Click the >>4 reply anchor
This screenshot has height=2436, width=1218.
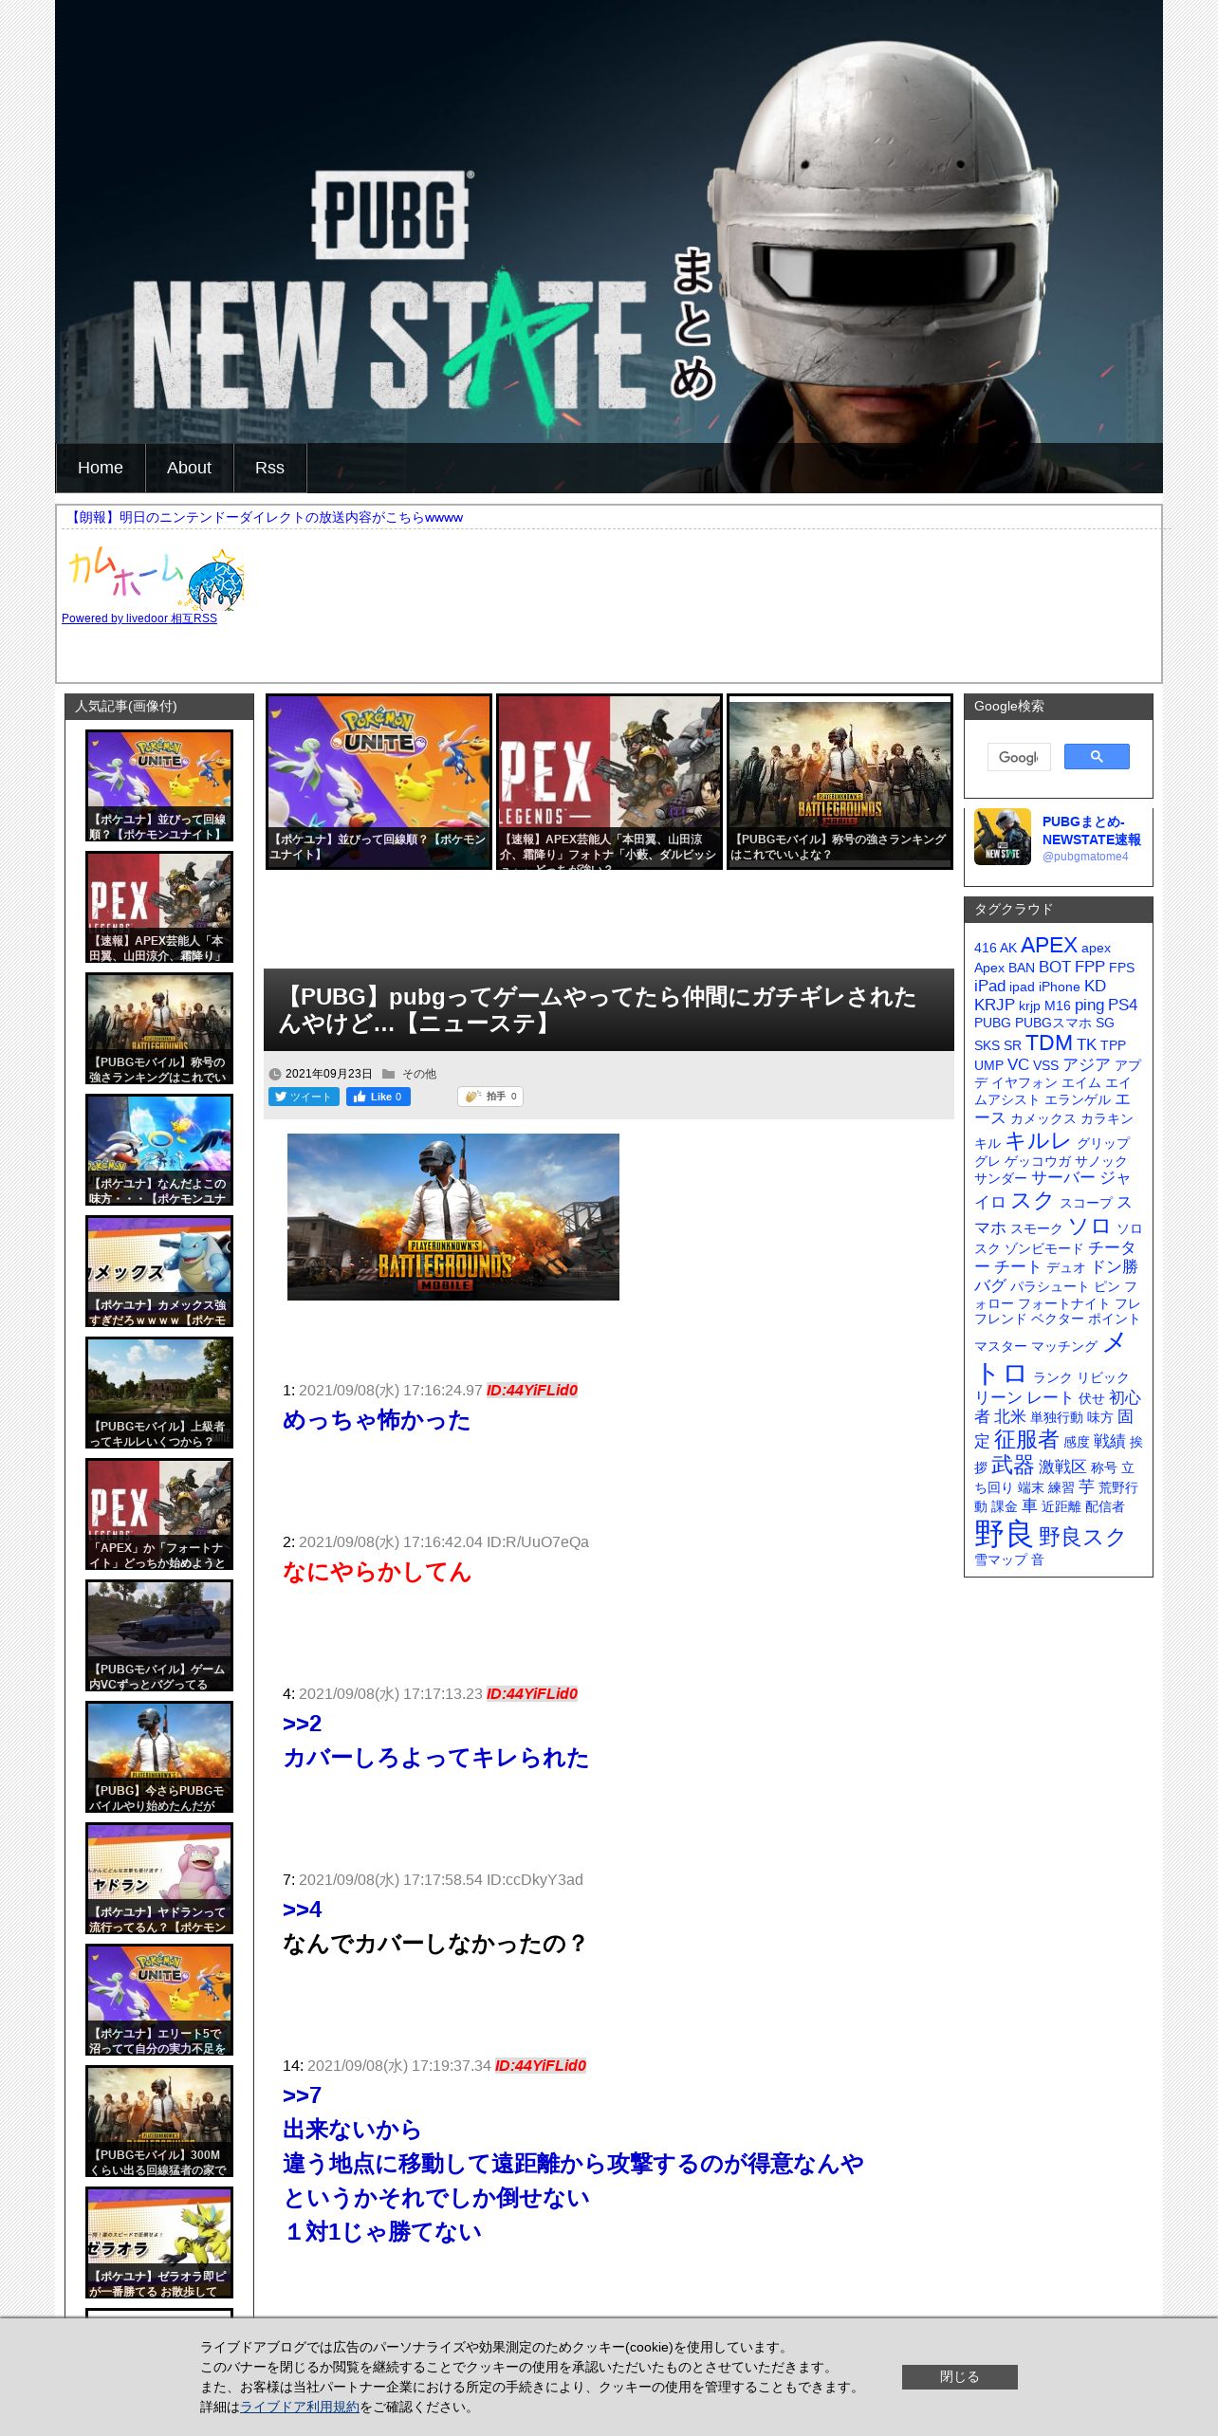(x=302, y=1910)
